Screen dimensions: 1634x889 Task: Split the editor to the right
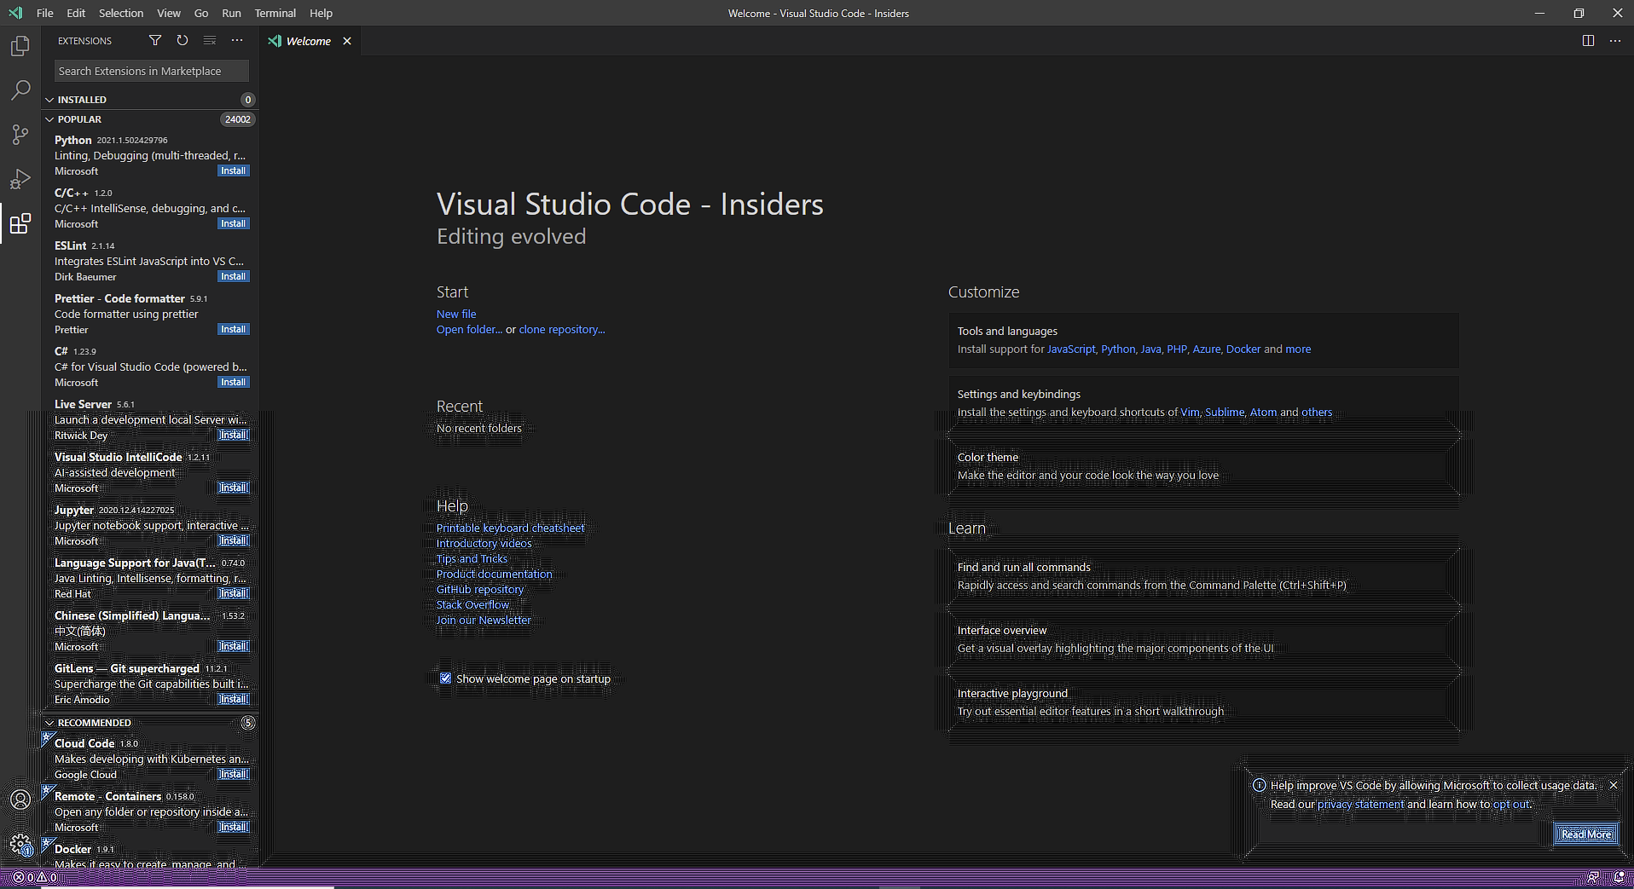[x=1588, y=40]
